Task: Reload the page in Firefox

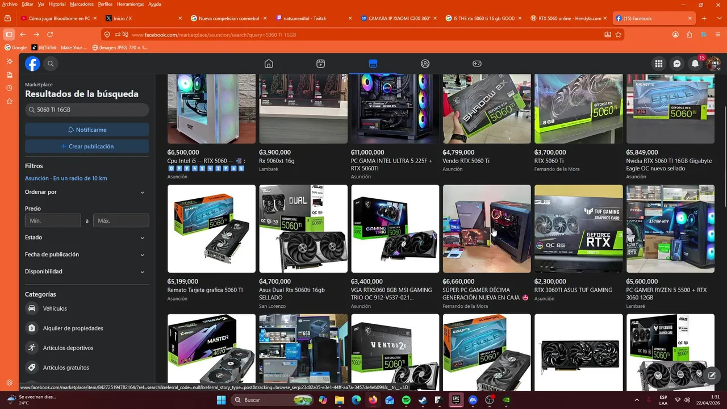Action: click(50, 35)
